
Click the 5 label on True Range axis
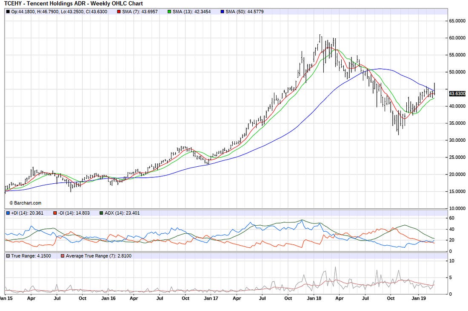(x=451, y=277)
